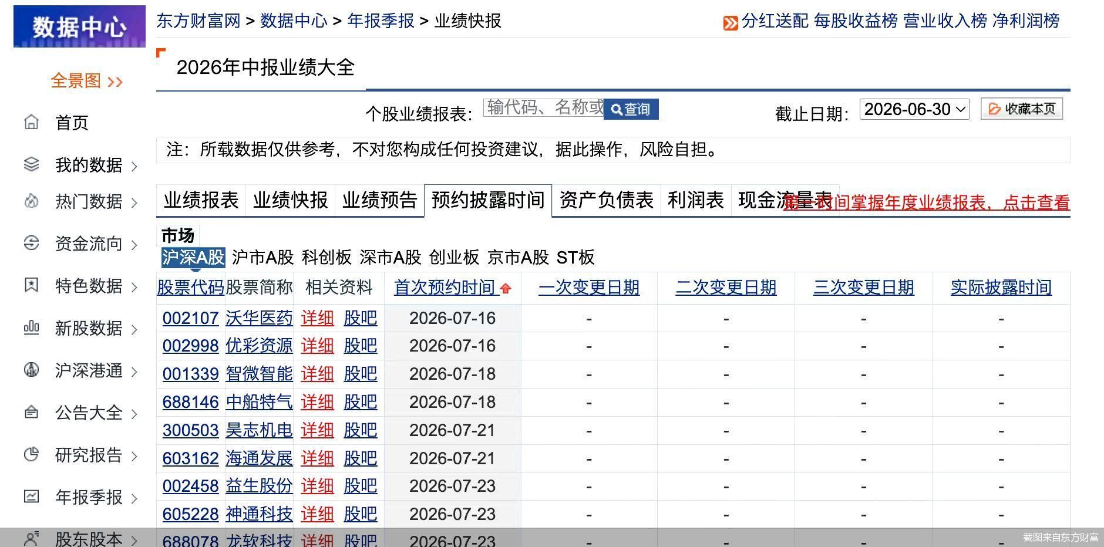Click the person icon beside 股东股本
1104x547 pixels.
(31, 538)
